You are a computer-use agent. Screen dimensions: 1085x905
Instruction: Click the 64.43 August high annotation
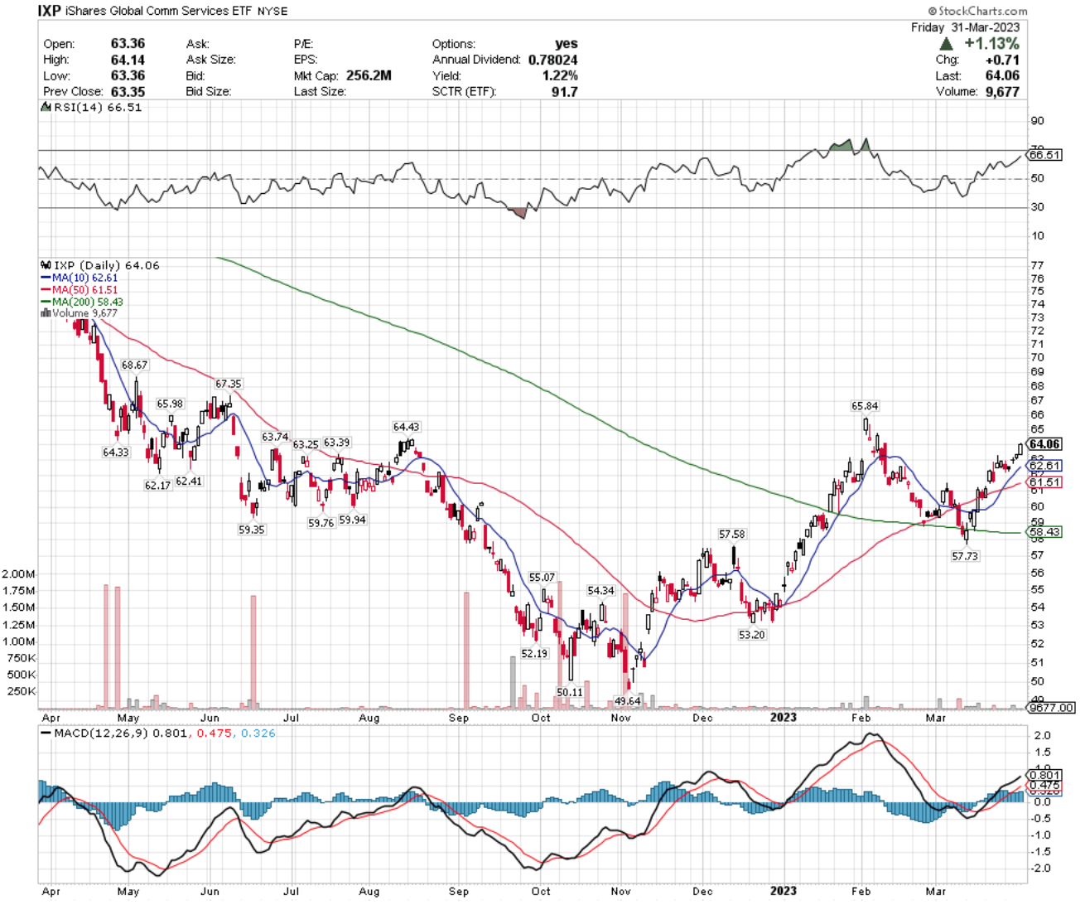406,427
